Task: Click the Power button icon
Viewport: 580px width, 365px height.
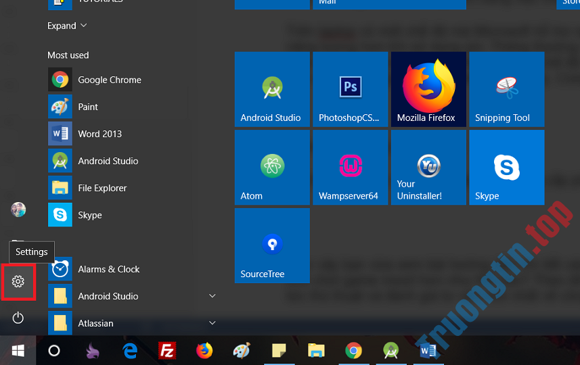Action: point(18,318)
